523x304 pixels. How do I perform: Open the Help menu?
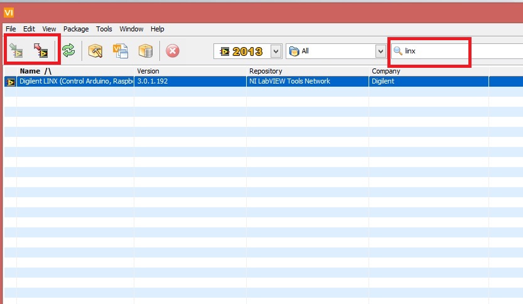pyautogui.click(x=158, y=29)
